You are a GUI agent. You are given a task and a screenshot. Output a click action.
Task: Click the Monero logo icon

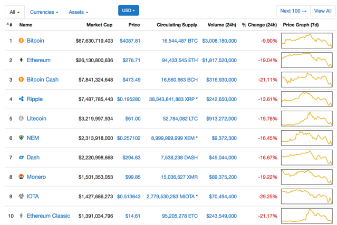21,177
